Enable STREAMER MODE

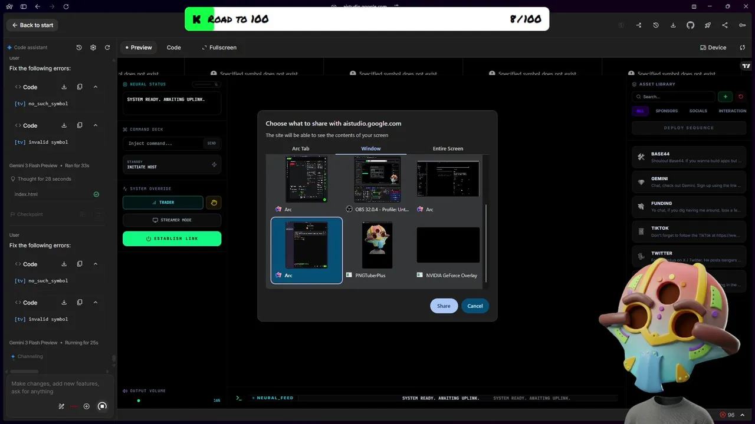(172, 220)
